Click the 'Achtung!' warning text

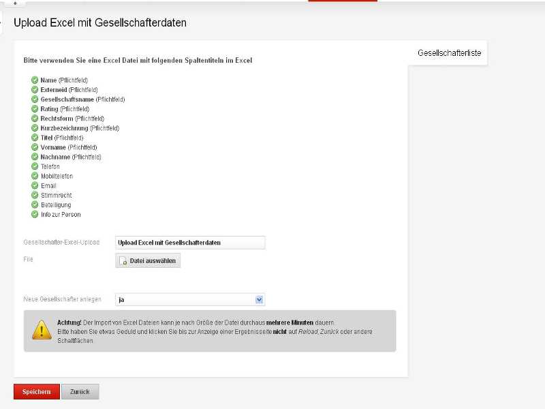pyautogui.click(x=69, y=322)
